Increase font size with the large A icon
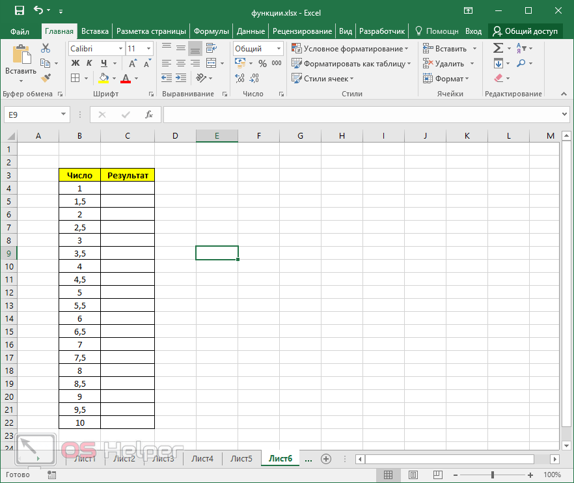 (133, 63)
